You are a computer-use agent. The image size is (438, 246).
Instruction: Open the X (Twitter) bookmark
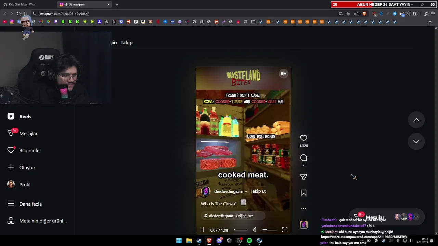pos(114,22)
